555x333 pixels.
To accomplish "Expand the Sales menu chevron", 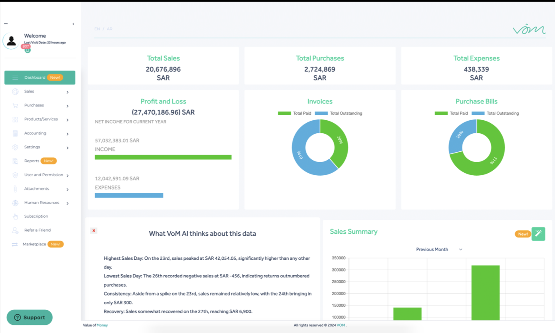I will [x=68, y=92].
